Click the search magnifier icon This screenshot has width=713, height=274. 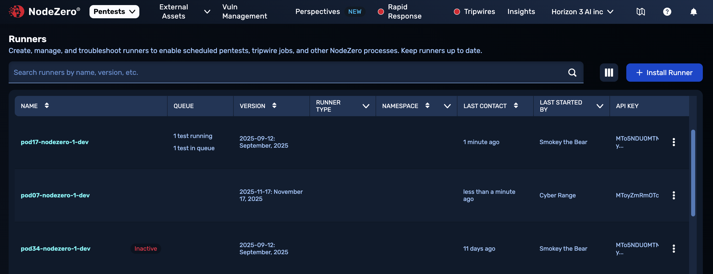tap(572, 73)
